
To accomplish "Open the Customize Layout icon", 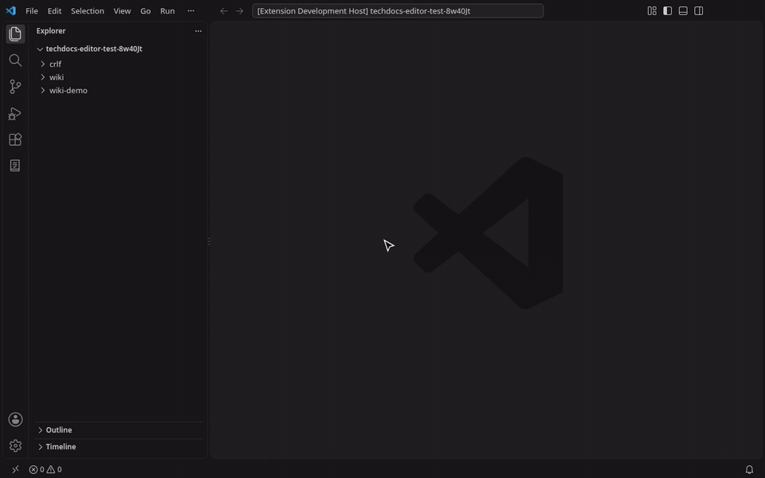I will (x=652, y=10).
